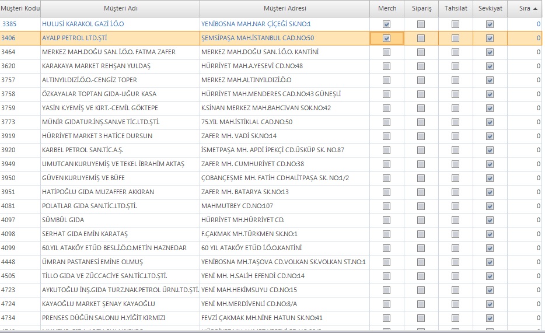Check Tahsilat for AYALP PETROL LTD.ŞTİ
545x333 pixels.
point(455,38)
